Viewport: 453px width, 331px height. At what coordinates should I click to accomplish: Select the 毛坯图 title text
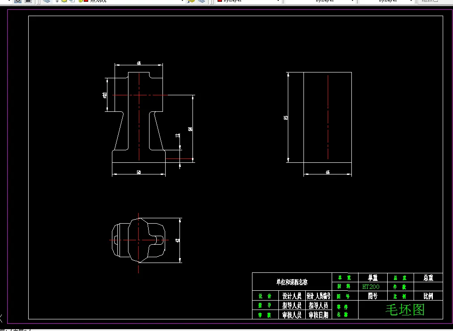405,310
